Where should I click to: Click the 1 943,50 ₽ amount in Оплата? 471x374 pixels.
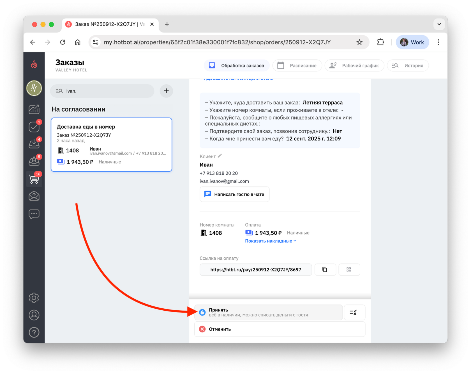tap(268, 233)
